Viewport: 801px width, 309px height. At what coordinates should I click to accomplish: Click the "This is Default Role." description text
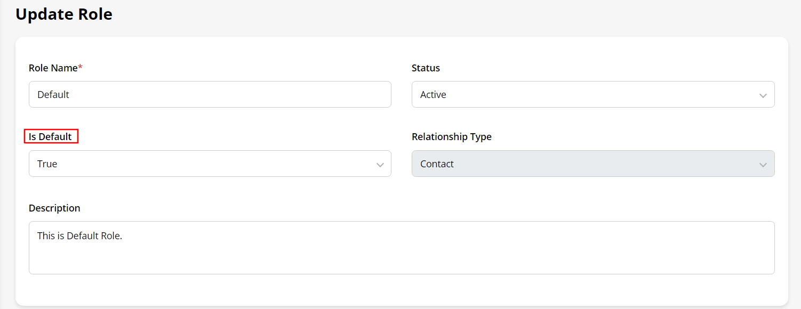click(79, 235)
